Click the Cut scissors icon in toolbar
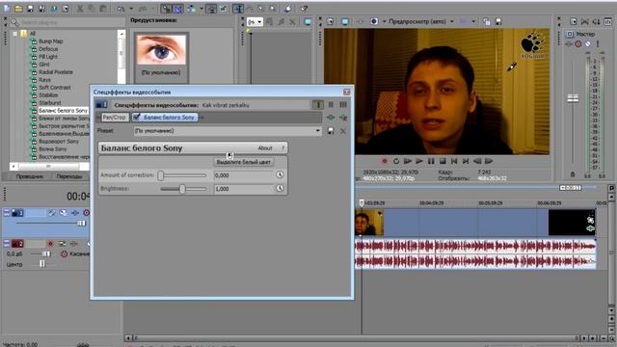Viewport: 617px width, 347px height. (80, 9)
